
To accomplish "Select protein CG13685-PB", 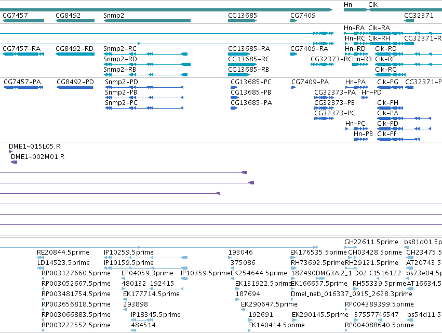I will click(x=251, y=92).
